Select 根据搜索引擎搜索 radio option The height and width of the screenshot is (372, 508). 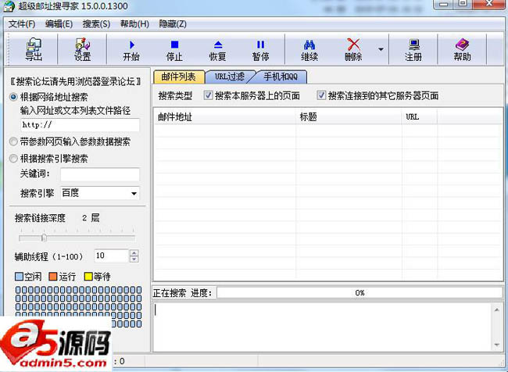tap(13, 159)
